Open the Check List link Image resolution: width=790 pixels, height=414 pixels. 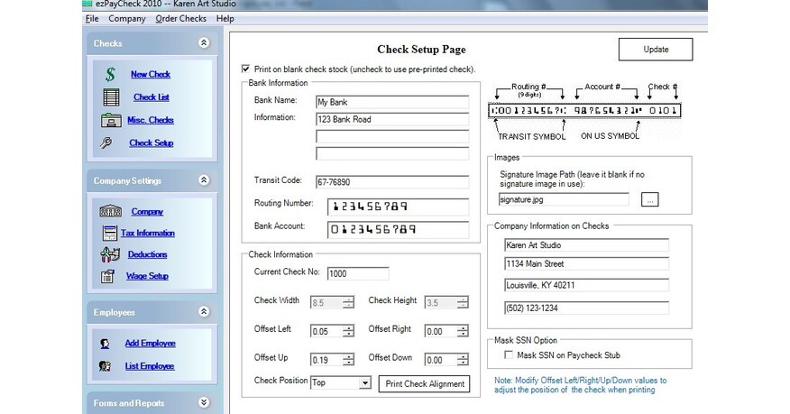click(152, 97)
